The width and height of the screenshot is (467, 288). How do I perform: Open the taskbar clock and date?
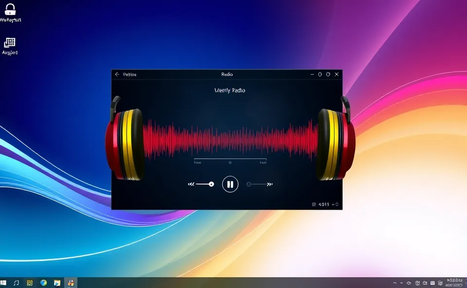pyautogui.click(x=454, y=283)
